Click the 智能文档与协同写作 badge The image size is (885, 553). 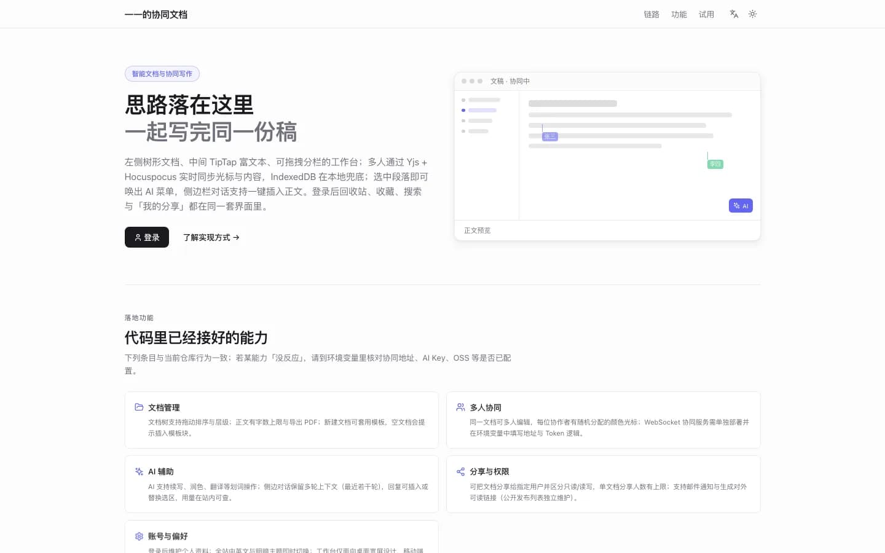click(162, 74)
